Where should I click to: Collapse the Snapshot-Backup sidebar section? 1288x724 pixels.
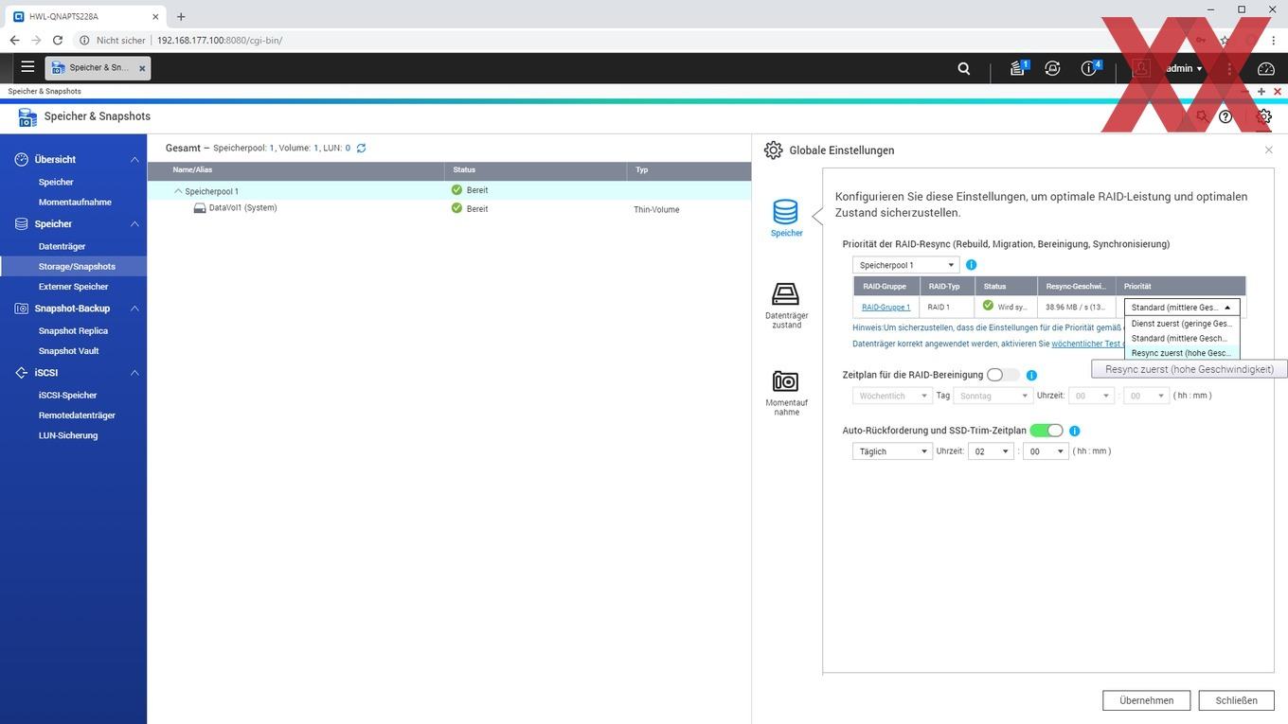[134, 309]
